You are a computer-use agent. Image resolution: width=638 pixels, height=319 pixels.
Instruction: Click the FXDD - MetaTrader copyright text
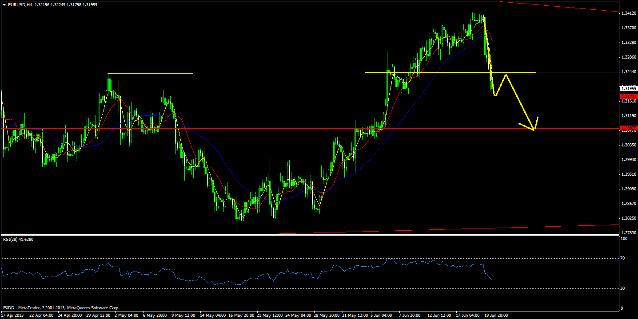click(61, 307)
